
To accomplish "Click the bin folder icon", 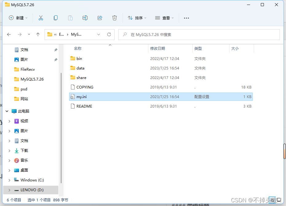I will pyautogui.click(x=73, y=58).
